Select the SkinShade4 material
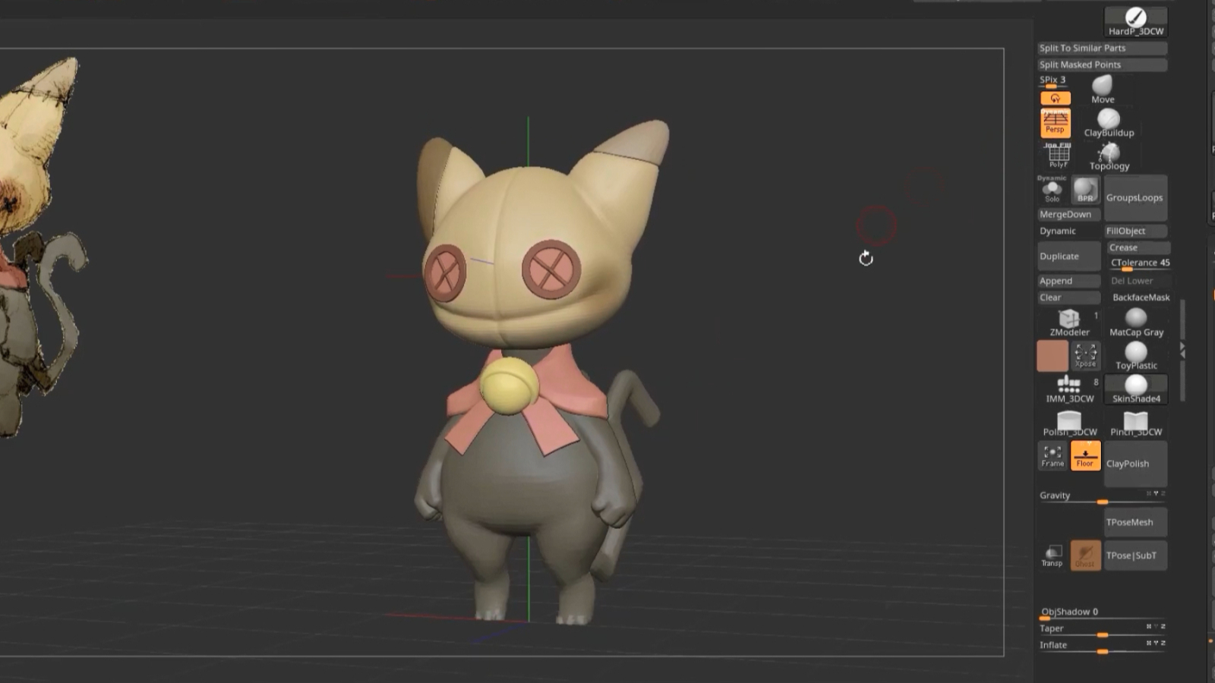Screen dimensions: 1215x683 point(1136,389)
